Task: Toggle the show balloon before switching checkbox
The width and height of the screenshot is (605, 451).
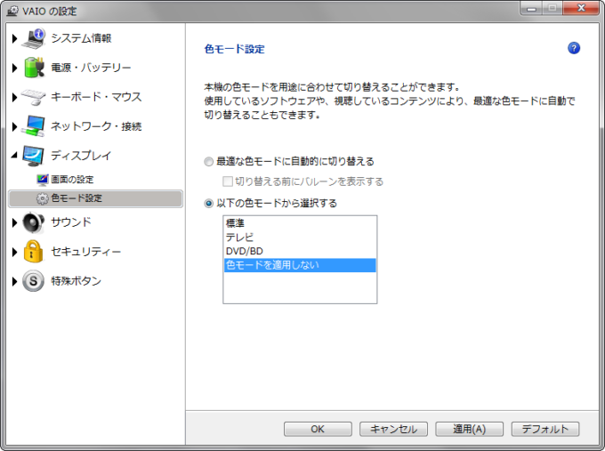Action: click(x=228, y=181)
